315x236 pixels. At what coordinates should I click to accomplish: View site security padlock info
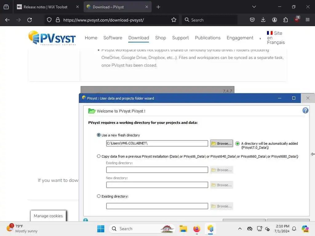pyautogui.click(x=58, y=20)
